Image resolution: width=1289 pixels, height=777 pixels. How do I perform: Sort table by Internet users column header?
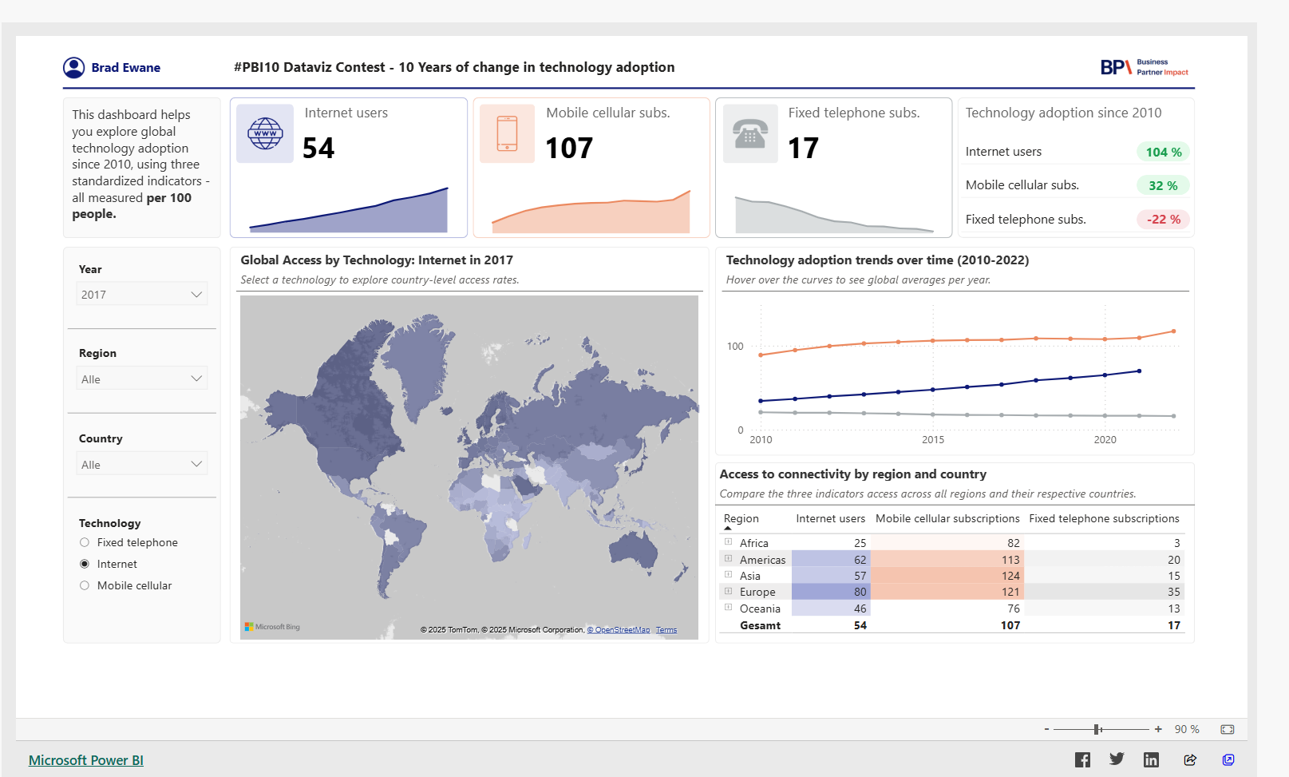[830, 518]
